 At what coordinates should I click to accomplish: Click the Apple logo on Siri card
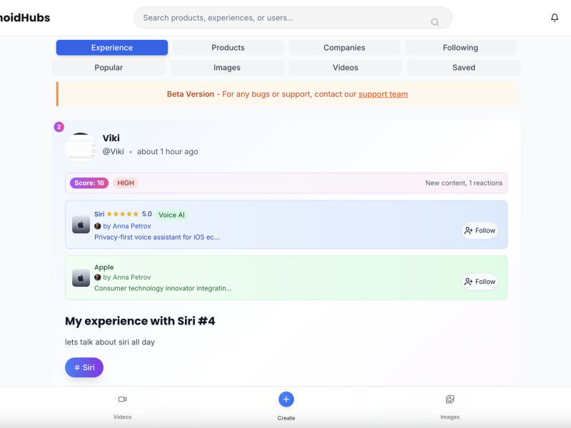pos(81,225)
